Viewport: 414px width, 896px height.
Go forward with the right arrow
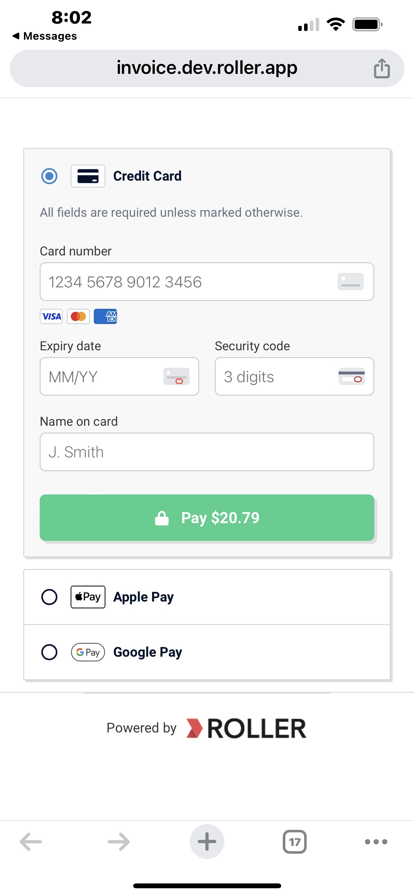pos(119,842)
